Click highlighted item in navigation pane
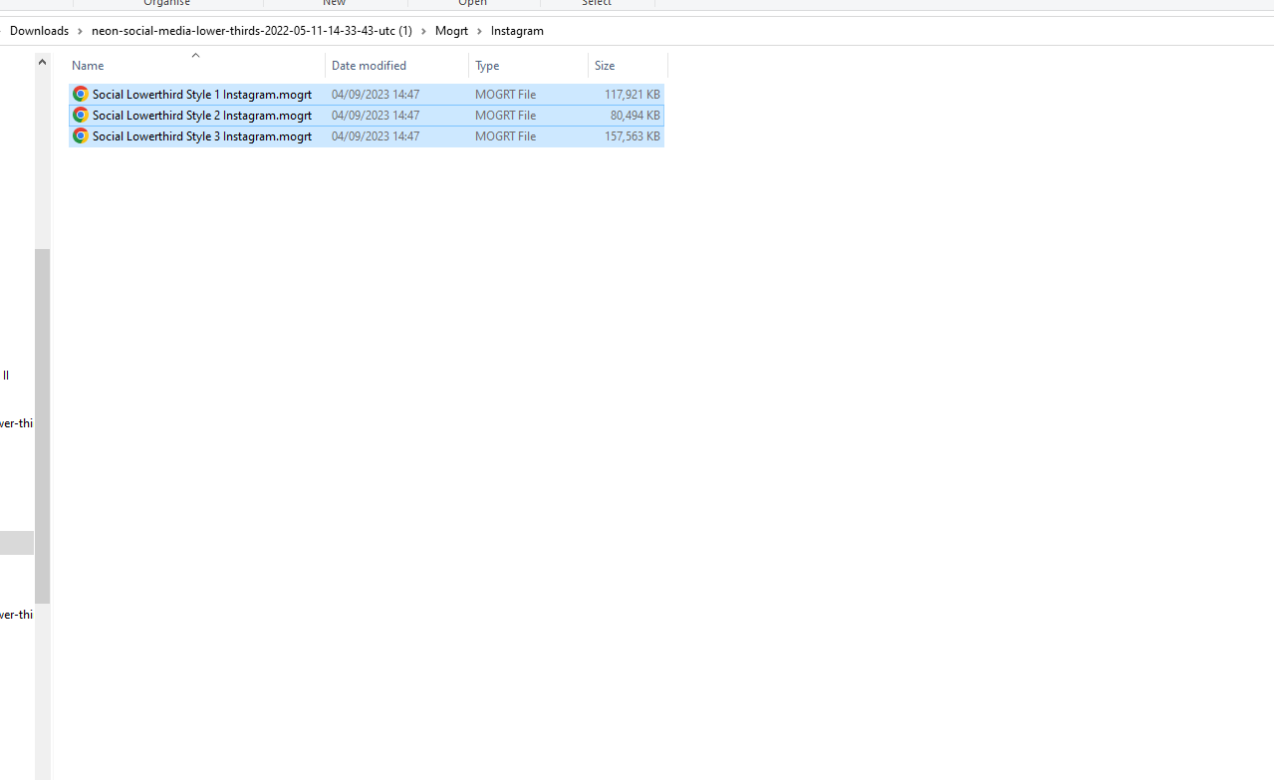This screenshot has height=780, width=1274. (17, 543)
